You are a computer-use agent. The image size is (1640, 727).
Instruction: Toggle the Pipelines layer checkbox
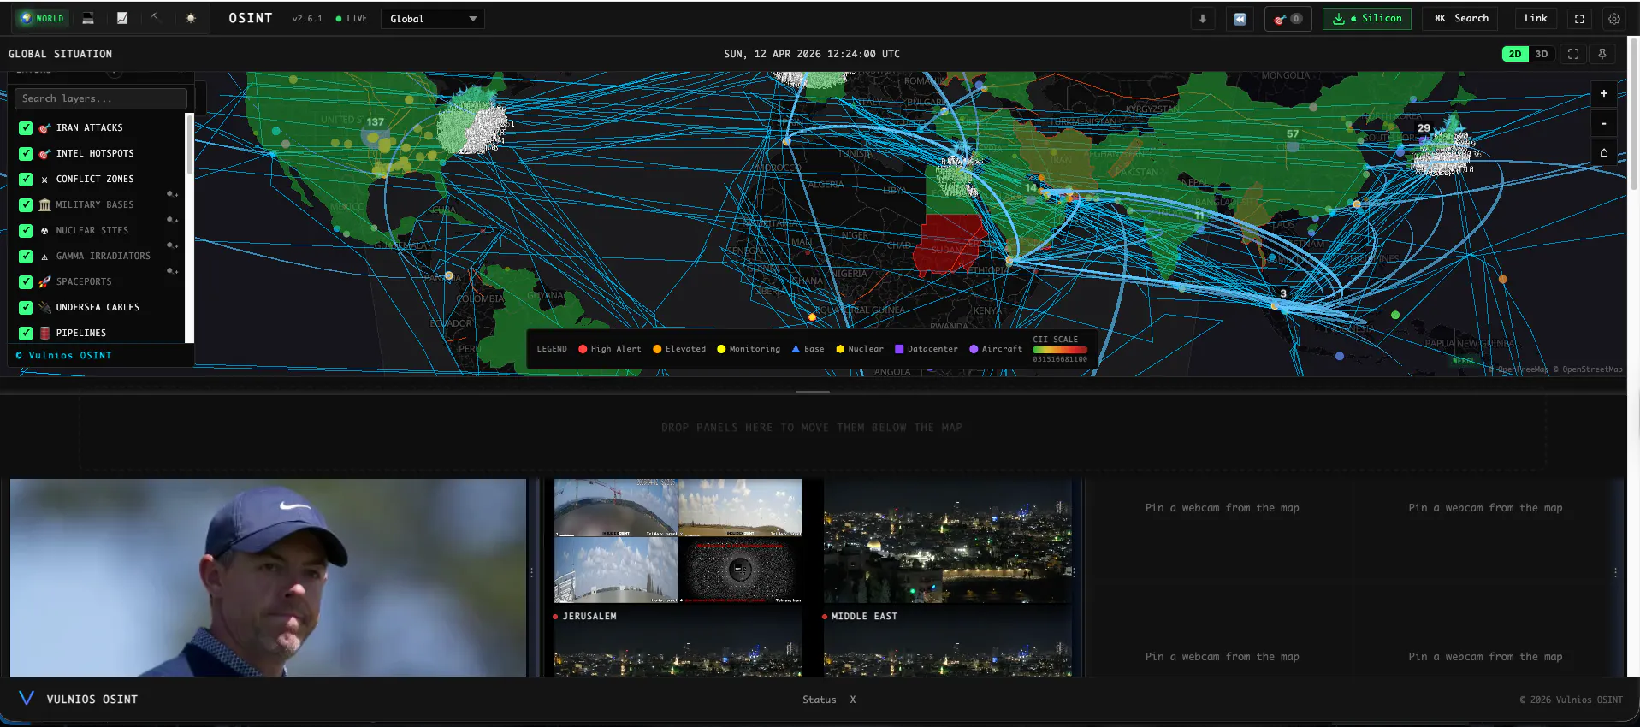point(26,334)
